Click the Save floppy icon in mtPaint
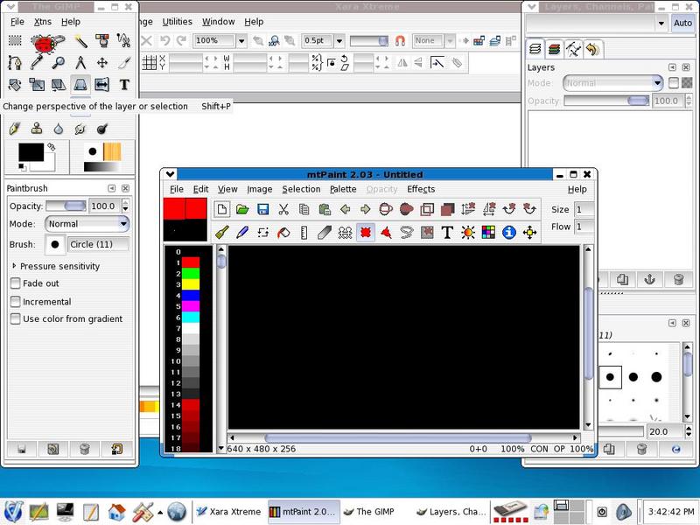The width and height of the screenshot is (700, 525). click(x=262, y=209)
